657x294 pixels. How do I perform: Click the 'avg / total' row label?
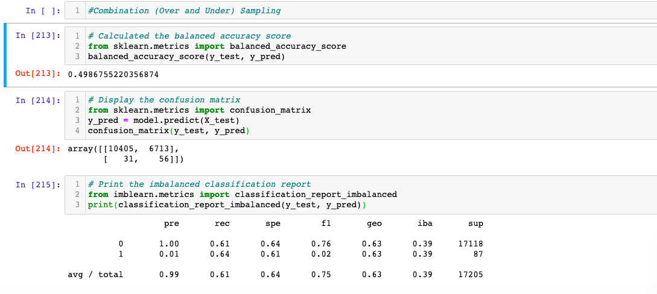[x=95, y=275]
